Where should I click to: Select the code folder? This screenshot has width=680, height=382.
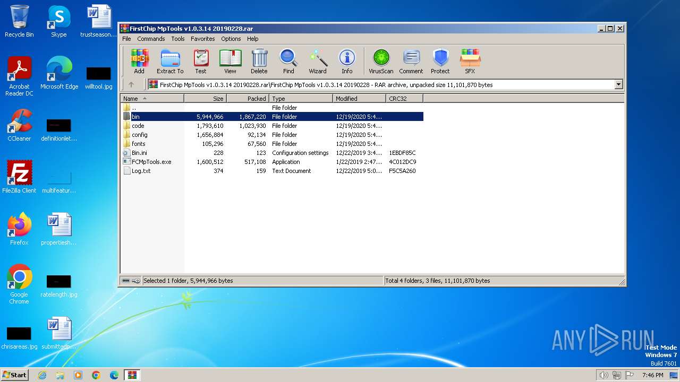coord(273,126)
